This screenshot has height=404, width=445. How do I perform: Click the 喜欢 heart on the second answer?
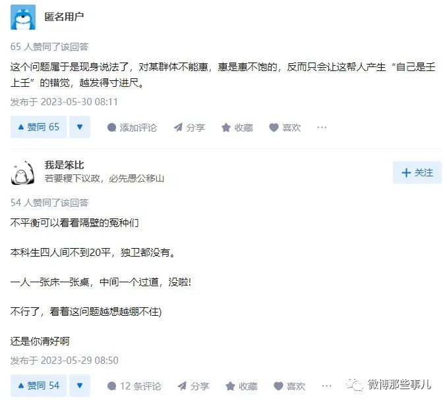289,386
